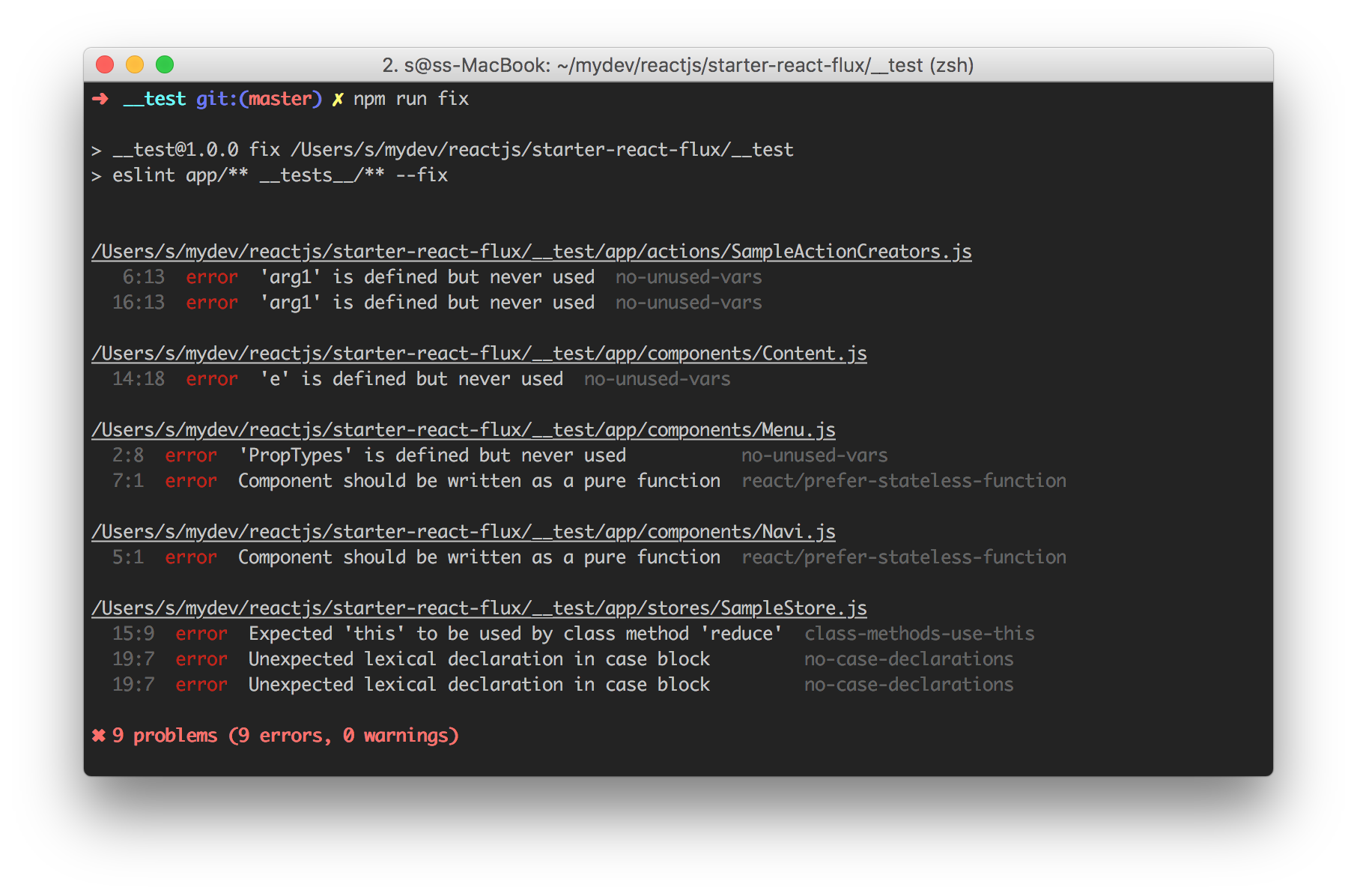Screen dimensions: 1357x896
Task: Click the window title bar text
Action: 678,65
